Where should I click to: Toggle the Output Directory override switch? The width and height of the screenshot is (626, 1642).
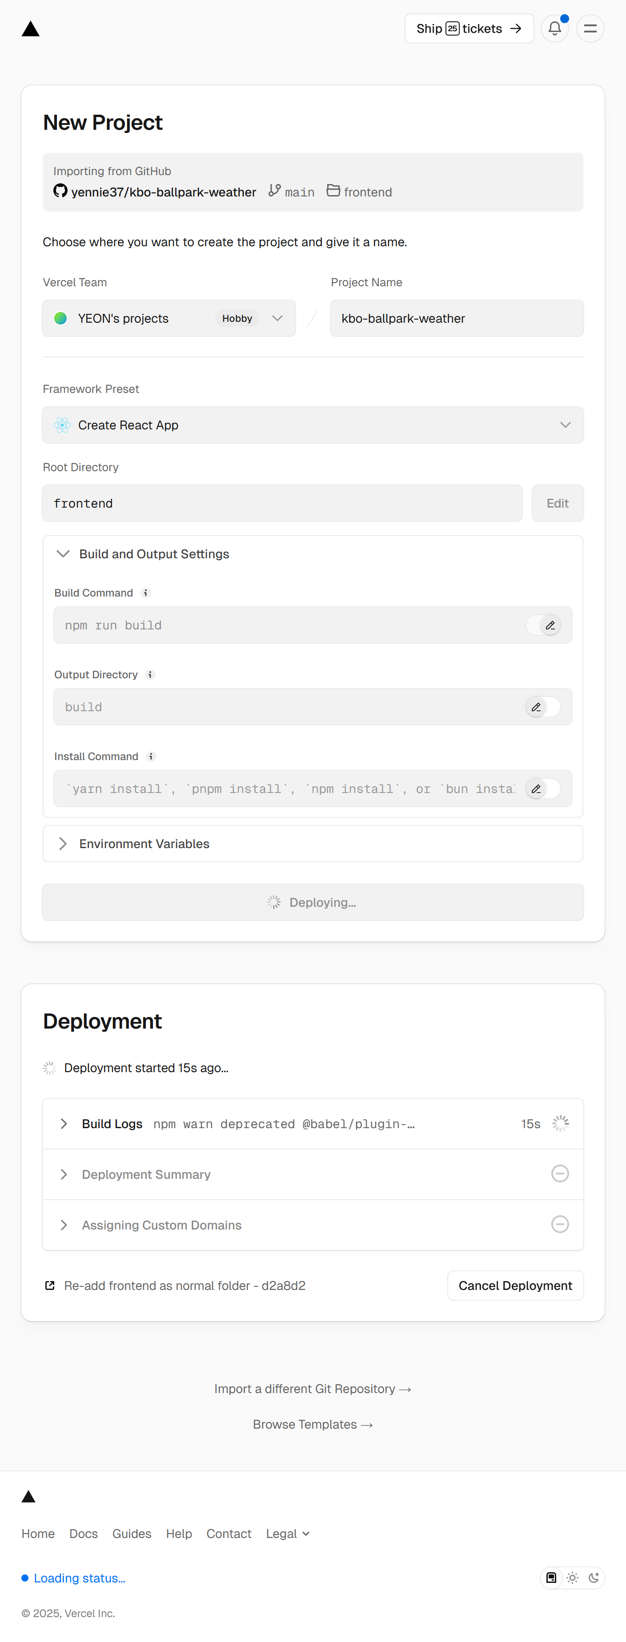[x=544, y=707]
